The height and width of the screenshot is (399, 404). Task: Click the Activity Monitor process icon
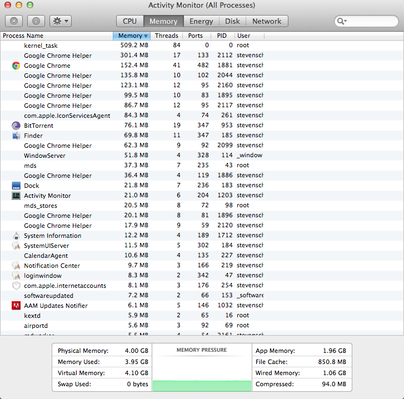pos(16,196)
